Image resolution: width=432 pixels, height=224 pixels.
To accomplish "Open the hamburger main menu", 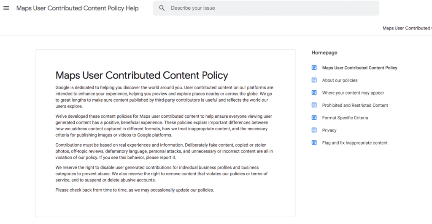I will coord(6,8).
